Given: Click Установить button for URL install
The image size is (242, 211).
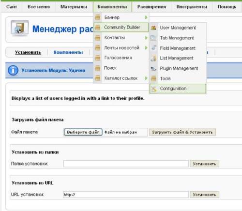Looking at the screenshot, I should pos(204,195).
